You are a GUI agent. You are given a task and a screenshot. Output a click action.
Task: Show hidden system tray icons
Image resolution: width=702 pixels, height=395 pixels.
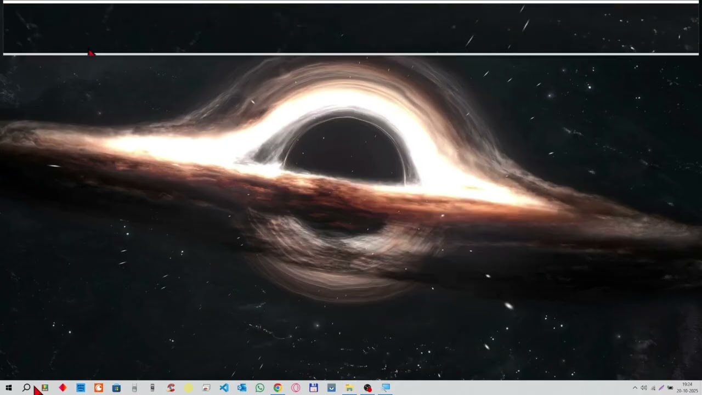635,388
